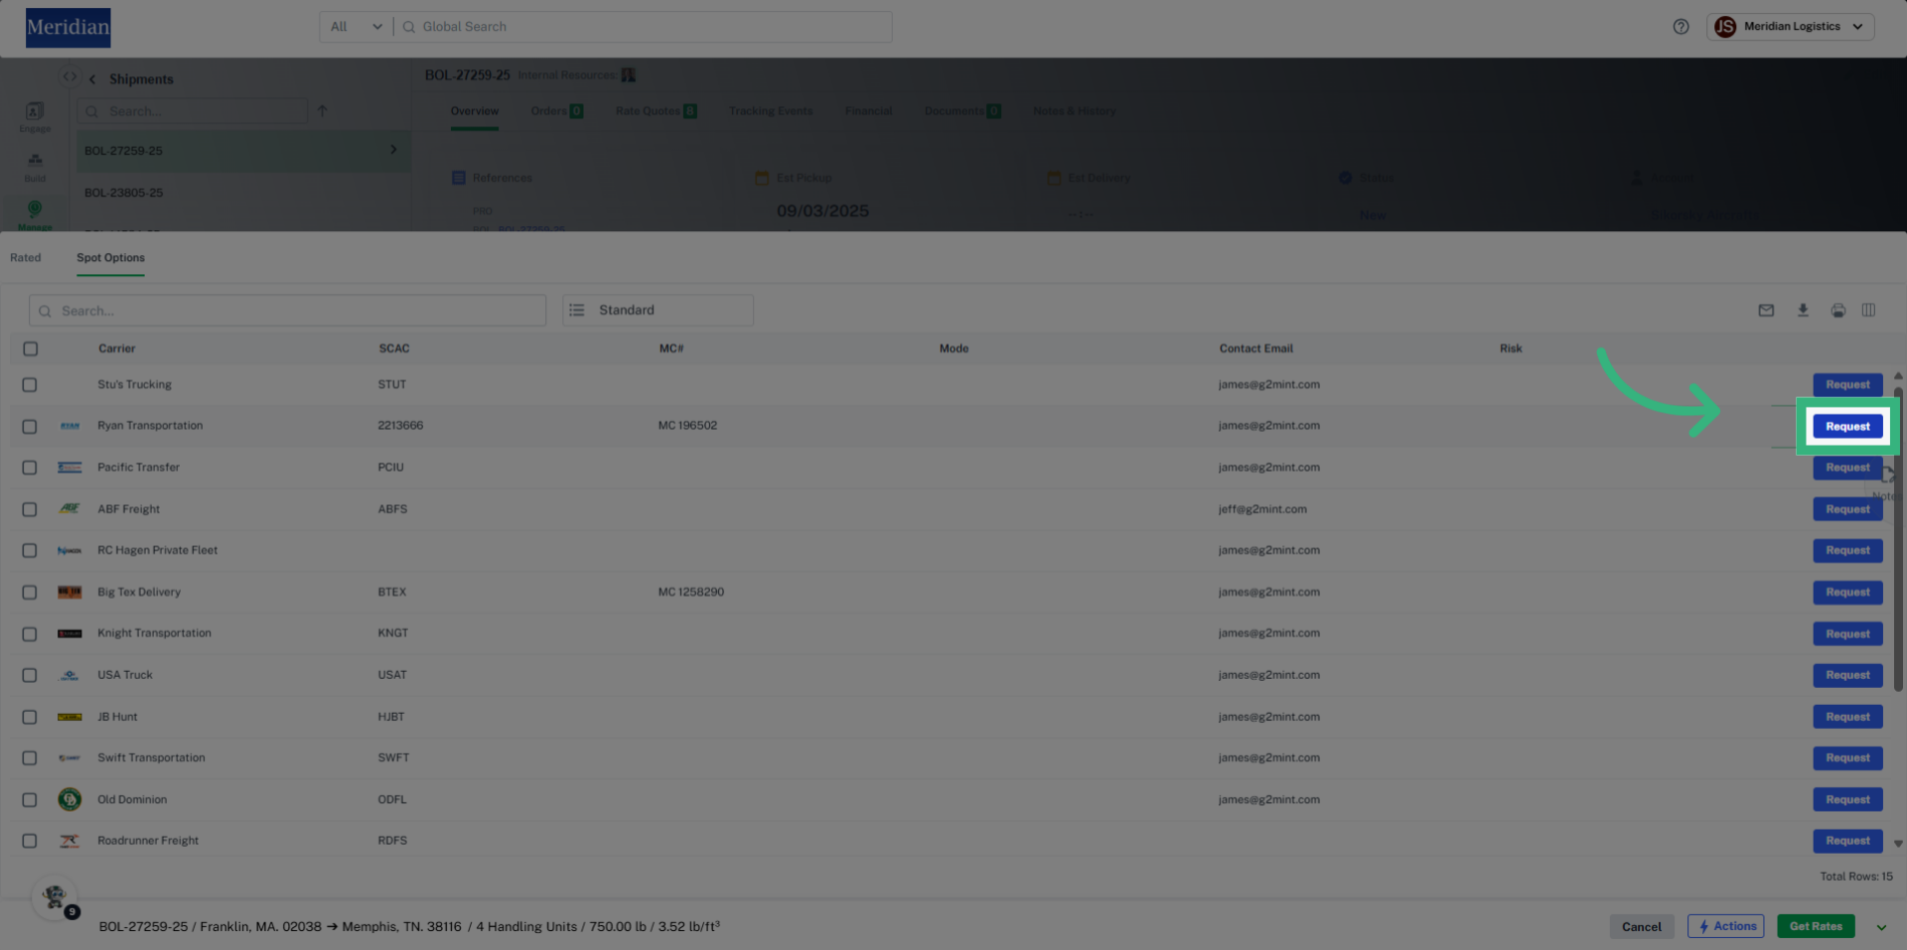Click the sort arrow beside shipment search
1907x950 pixels.
coord(322,111)
